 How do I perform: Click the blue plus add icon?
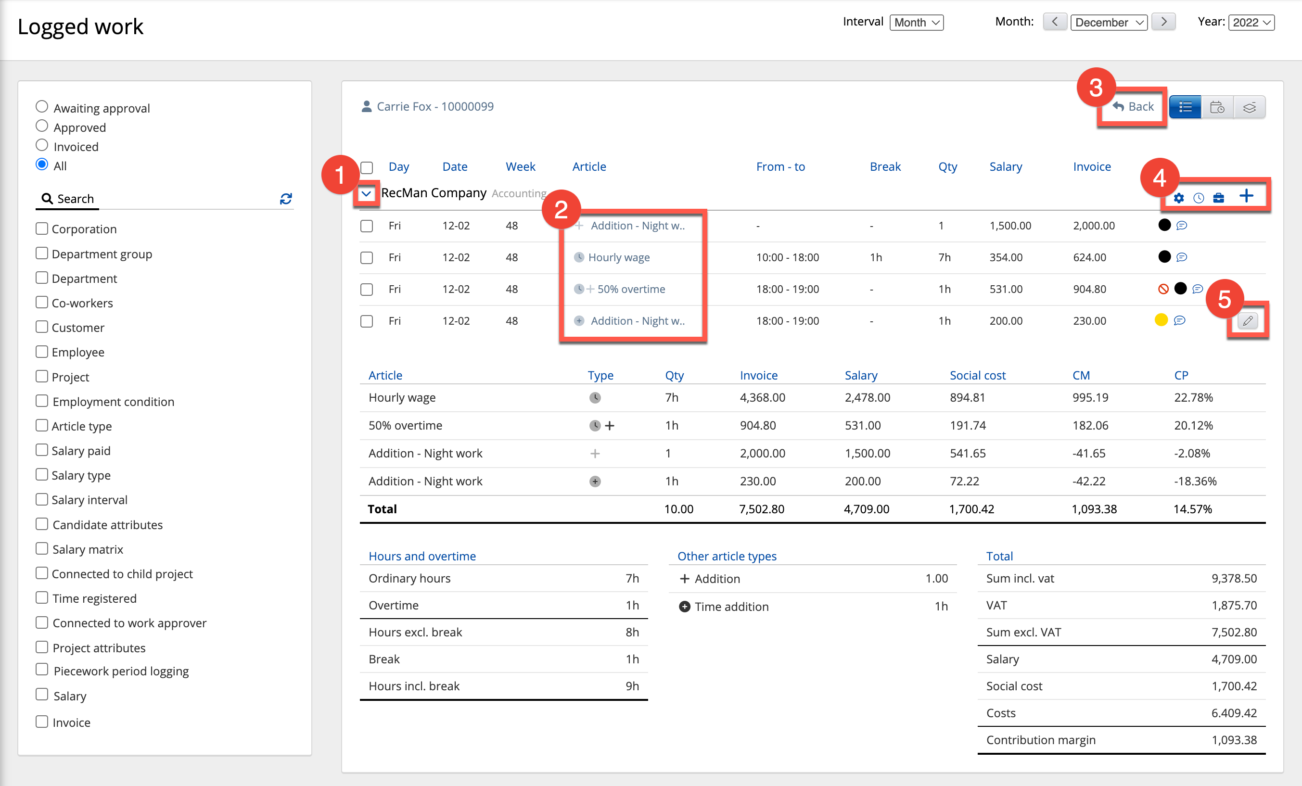click(1246, 196)
